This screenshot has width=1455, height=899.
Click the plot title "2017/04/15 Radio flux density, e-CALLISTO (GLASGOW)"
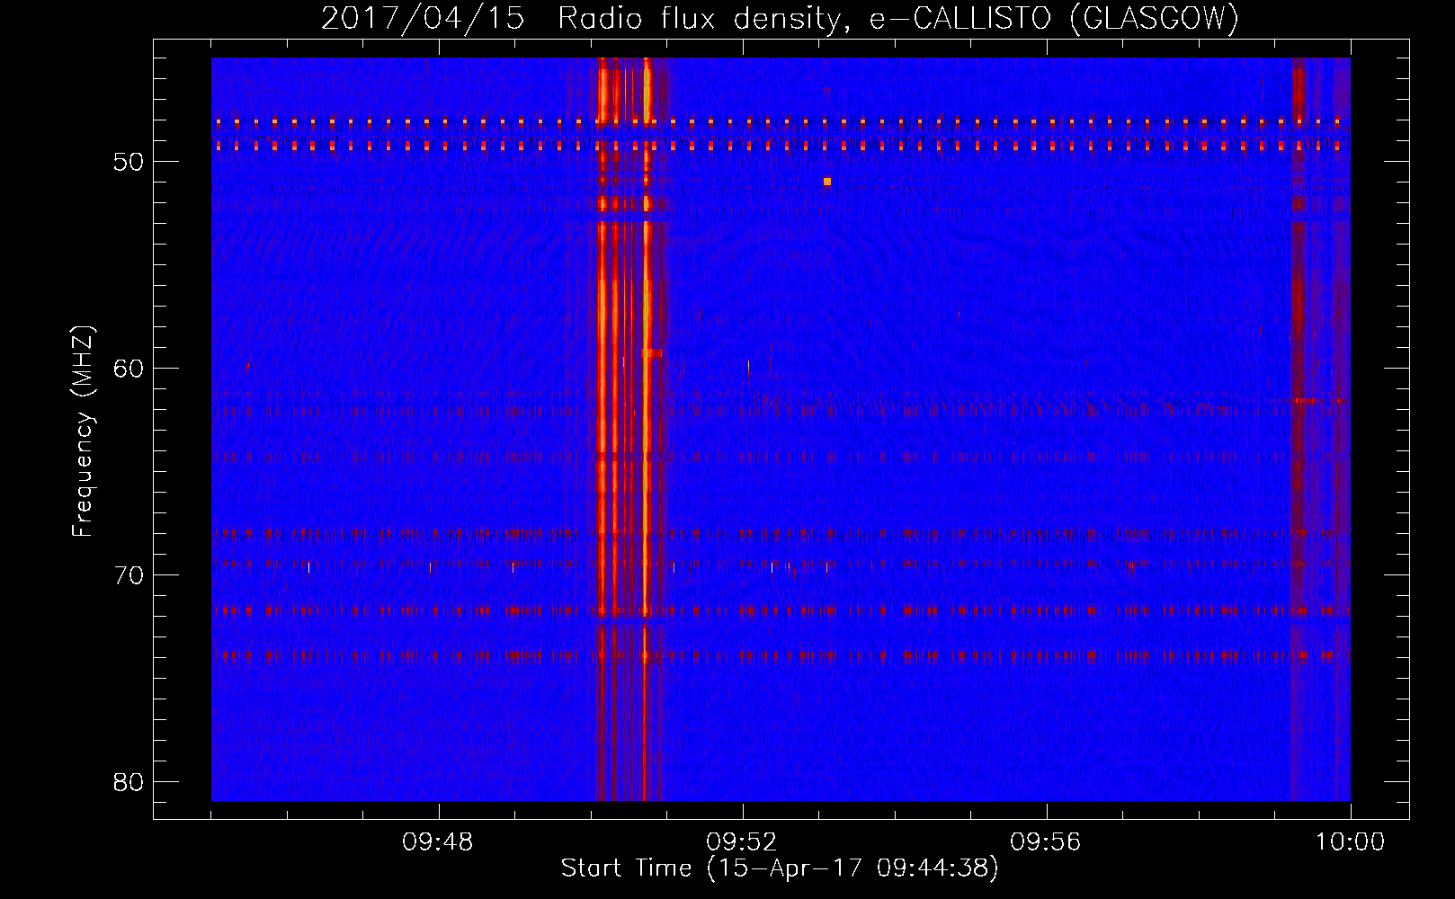point(780,17)
